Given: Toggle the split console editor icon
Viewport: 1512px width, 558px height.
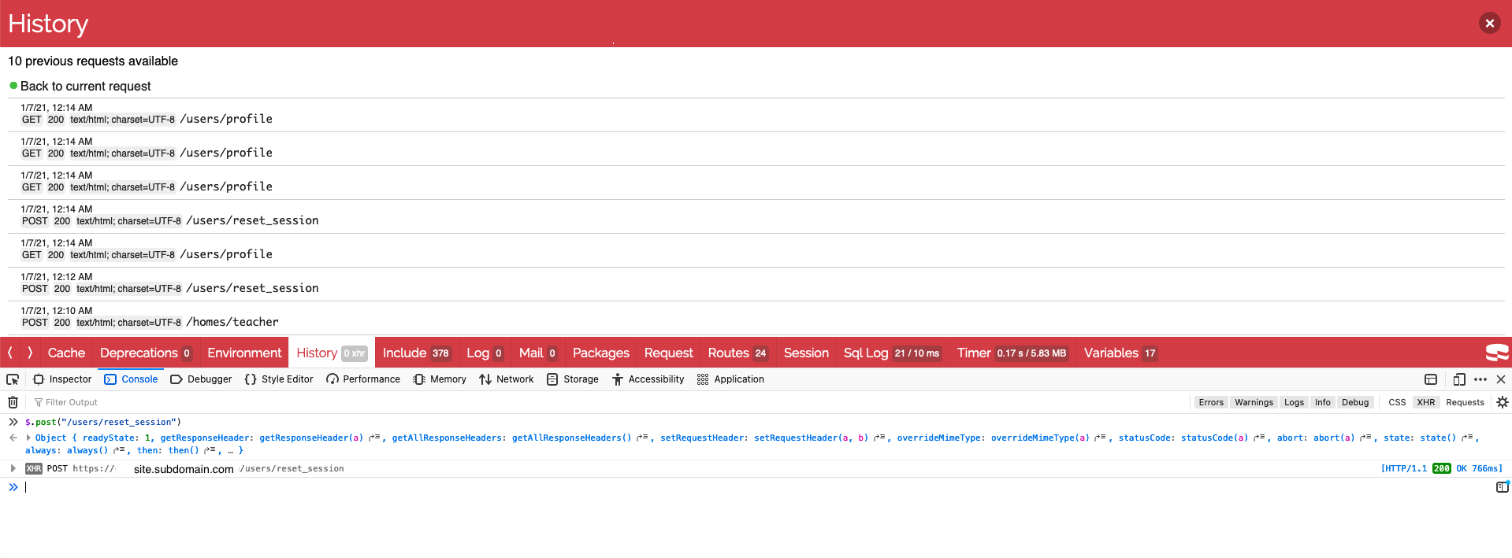Looking at the screenshot, I should (1502, 487).
